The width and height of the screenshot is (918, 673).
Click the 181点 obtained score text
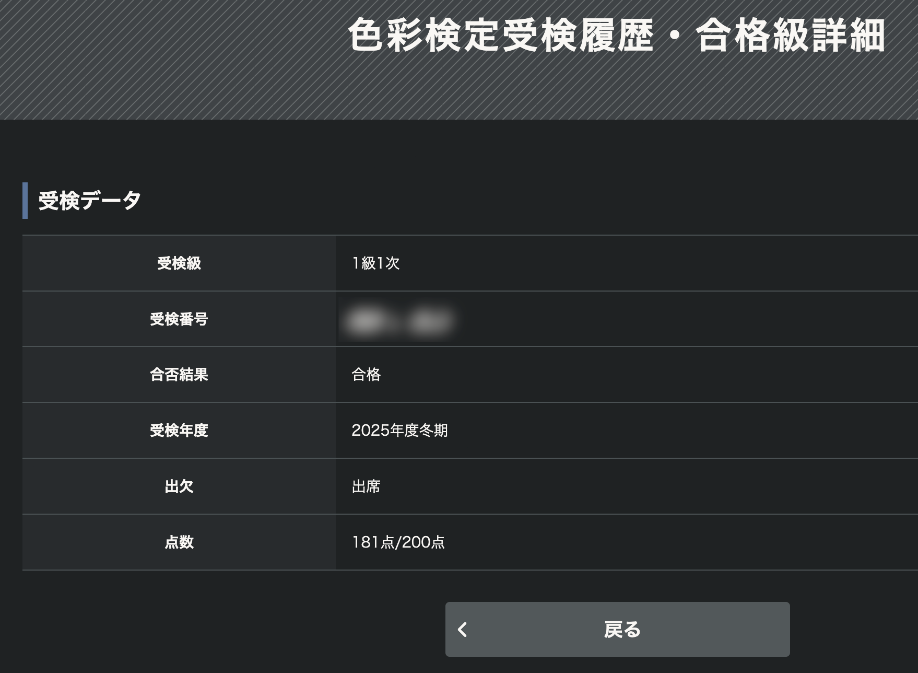coord(373,542)
